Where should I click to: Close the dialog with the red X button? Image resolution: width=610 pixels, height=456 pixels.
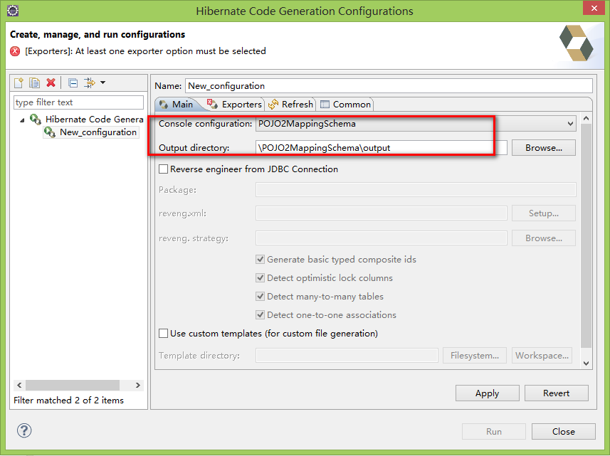coord(594,8)
